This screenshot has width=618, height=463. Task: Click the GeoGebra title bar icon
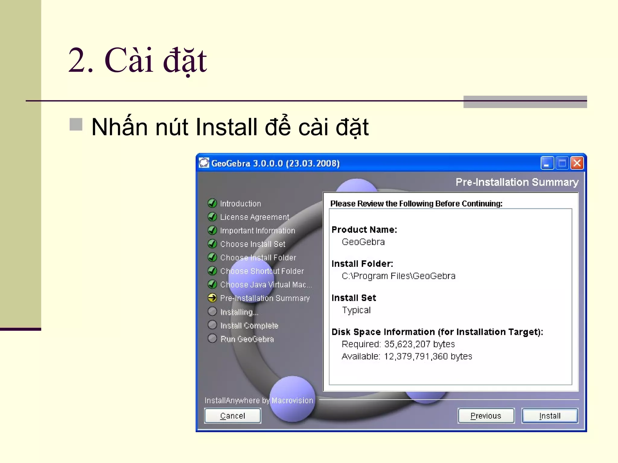[204, 163]
